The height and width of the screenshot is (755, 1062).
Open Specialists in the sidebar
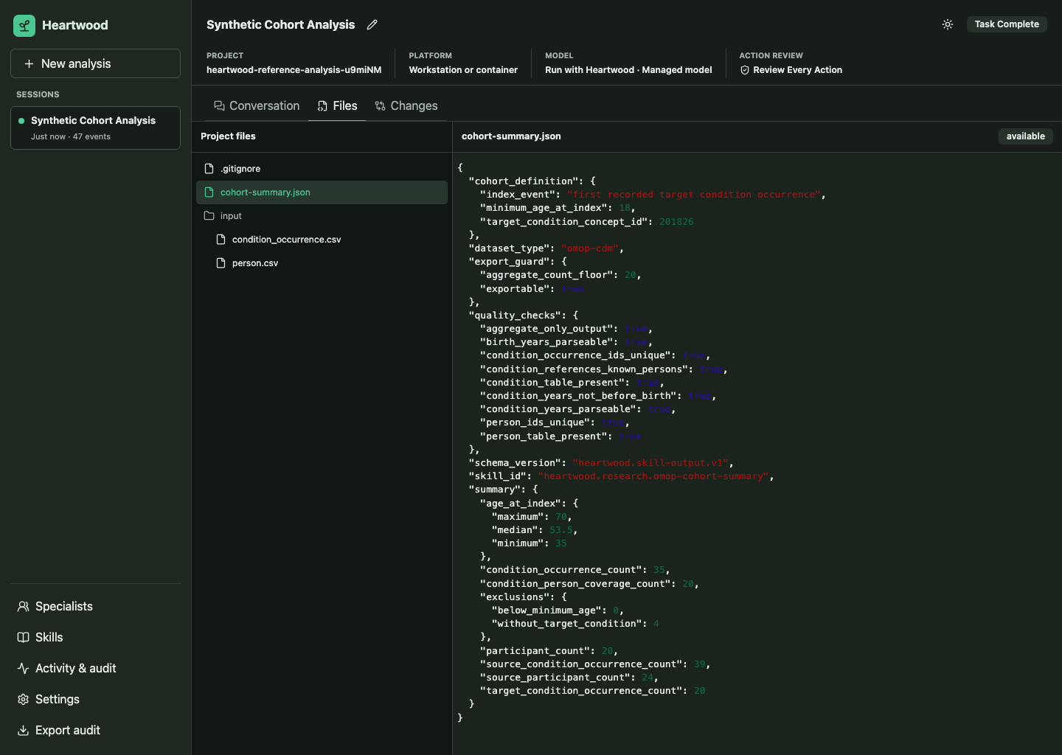(x=95, y=606)
